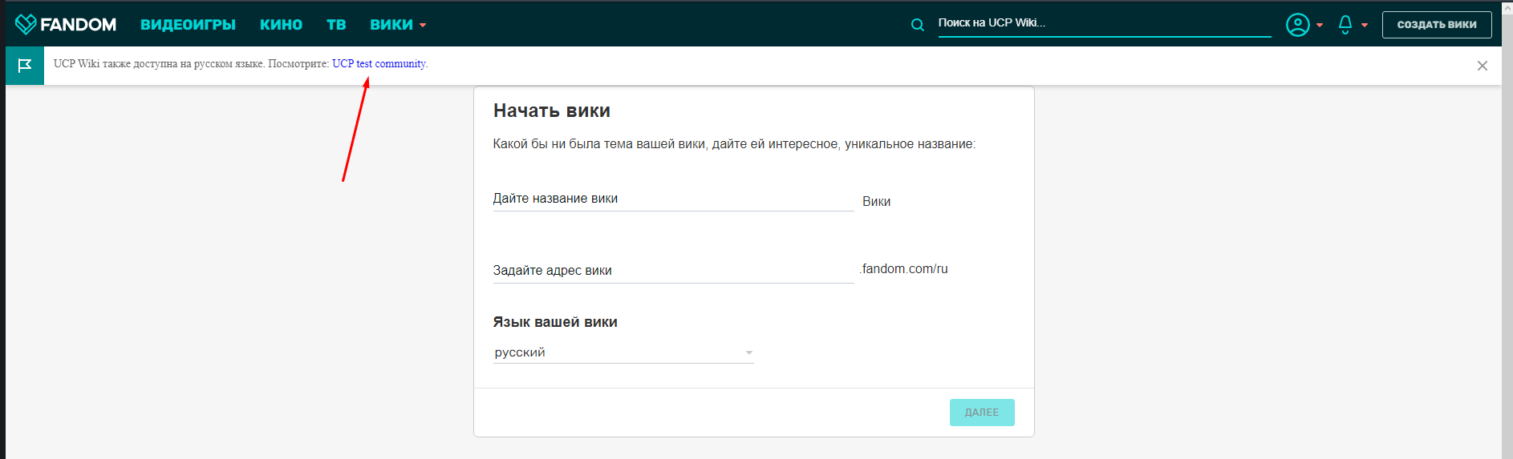The height and width of the screenshot is (459, 1513).
Task: Open the UCP test community link
Action: [379, 63]
